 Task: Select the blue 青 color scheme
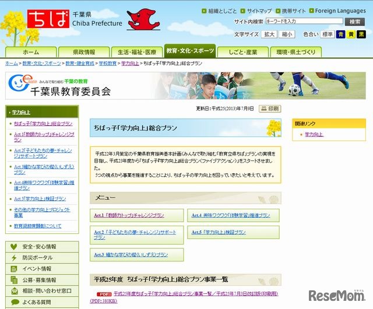(340, 34)
